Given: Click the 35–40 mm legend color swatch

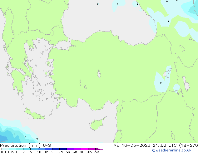Looking at the screenshot, I should coord(77,149).
